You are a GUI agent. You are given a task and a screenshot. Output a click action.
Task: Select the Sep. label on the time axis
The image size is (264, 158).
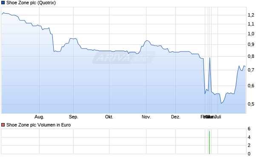73,117
